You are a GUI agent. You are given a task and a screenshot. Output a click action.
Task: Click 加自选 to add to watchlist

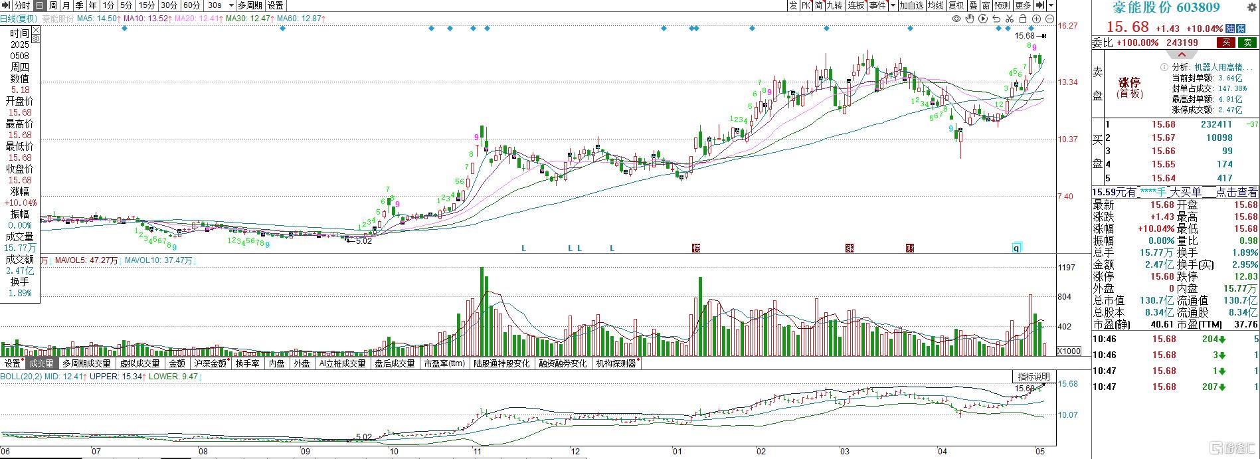(x=911, y=5)
